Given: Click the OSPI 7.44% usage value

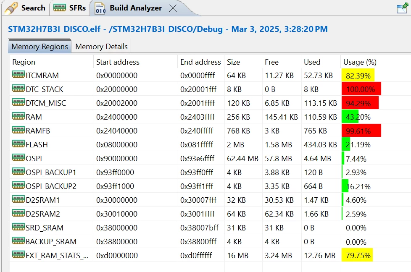Looking at the screenshot, I should pyautogui.click(x=356, y=159).
